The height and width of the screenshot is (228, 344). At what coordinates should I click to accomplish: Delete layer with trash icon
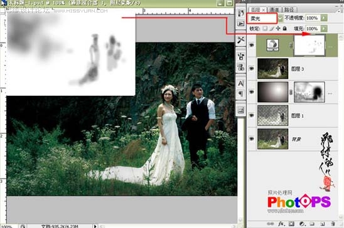(333, 224)
